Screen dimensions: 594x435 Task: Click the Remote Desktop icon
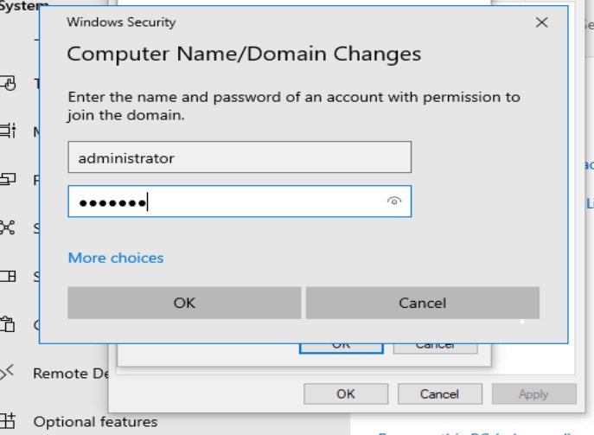7,372
